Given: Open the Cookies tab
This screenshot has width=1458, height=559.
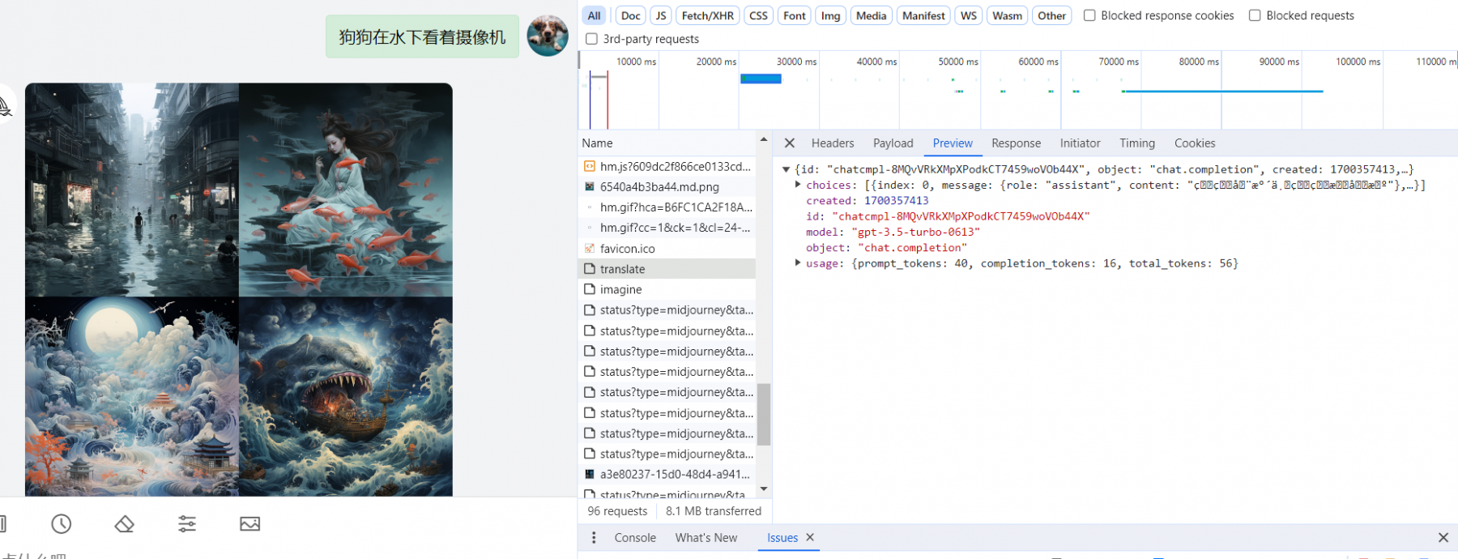Looking at the screenshot, I should tap(1195, 143).
